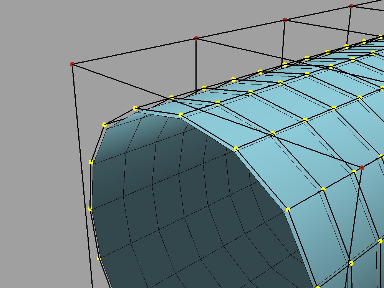The width and height of the screenshot is (384, 288).
Task: Pick the yellow vertex near the bottom-right corner
Action: [x=351, y=263]
